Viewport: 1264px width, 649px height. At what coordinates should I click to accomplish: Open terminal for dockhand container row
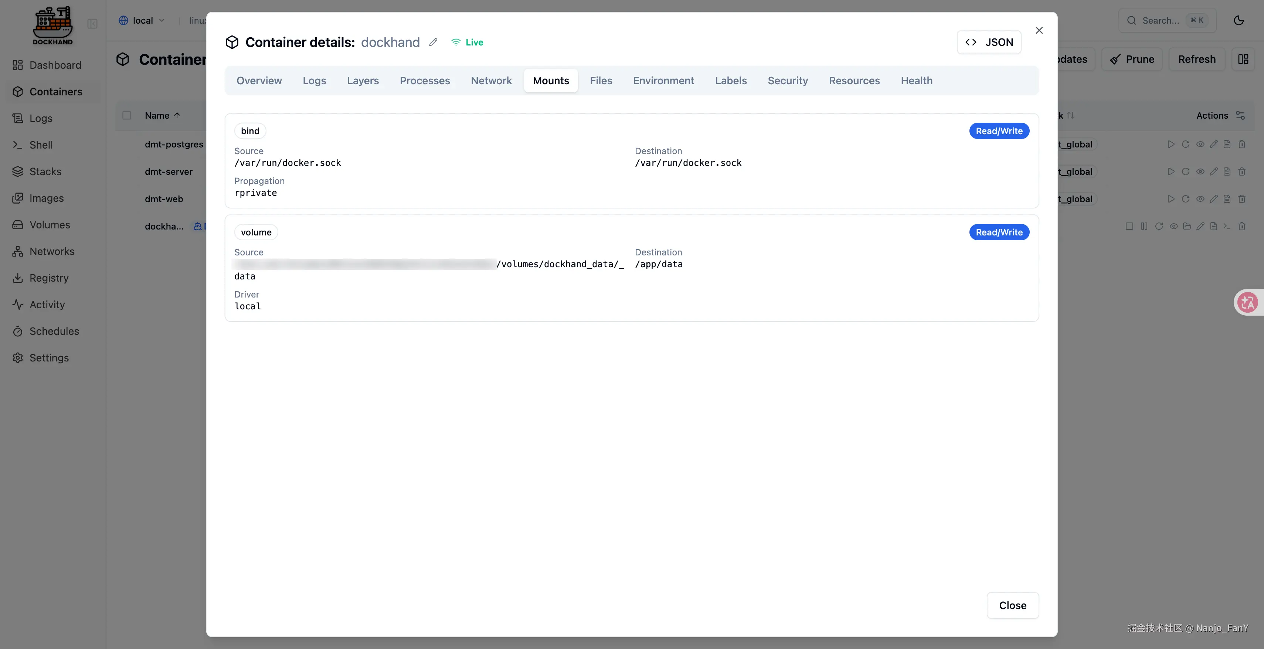pos(1226,226)
